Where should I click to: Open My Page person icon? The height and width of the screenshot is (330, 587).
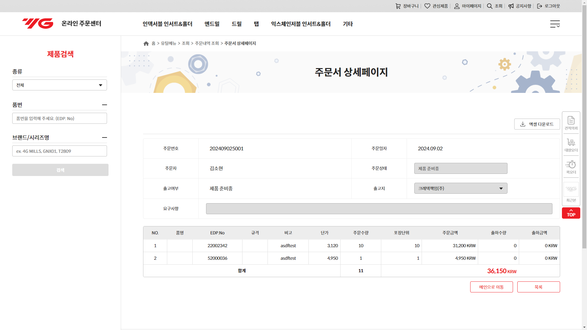point(457,6)
